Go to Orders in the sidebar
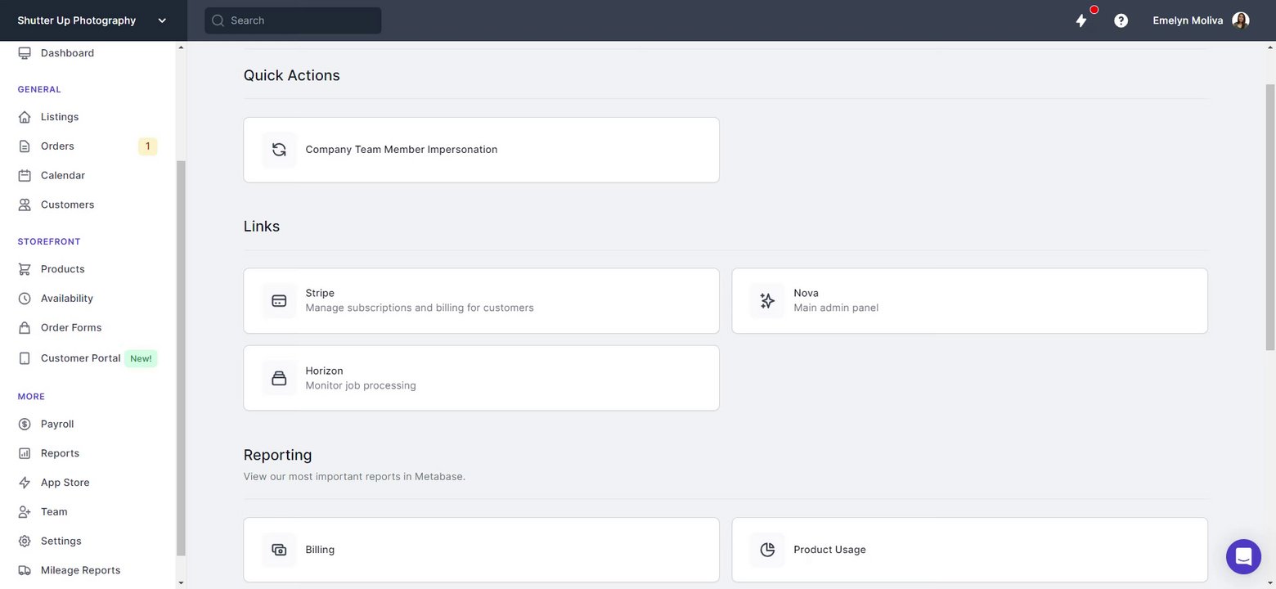 (x=57, y=146)
